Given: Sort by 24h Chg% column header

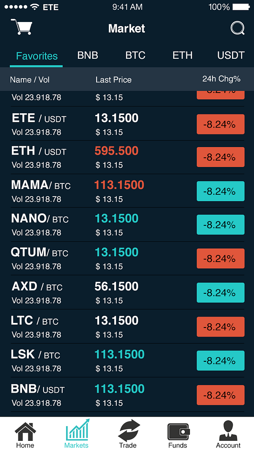Looking at the screenshot, I should tap(221, 79).
